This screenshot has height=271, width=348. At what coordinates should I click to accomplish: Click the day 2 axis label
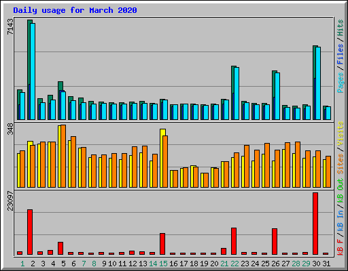point(33,264)
